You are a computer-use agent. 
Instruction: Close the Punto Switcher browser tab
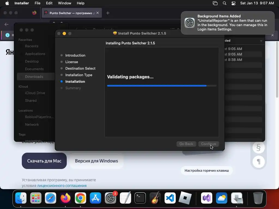pyautogui.click(x=98, y=13)
